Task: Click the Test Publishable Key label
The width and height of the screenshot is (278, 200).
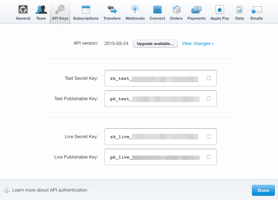Action: [x=76, y=98]
